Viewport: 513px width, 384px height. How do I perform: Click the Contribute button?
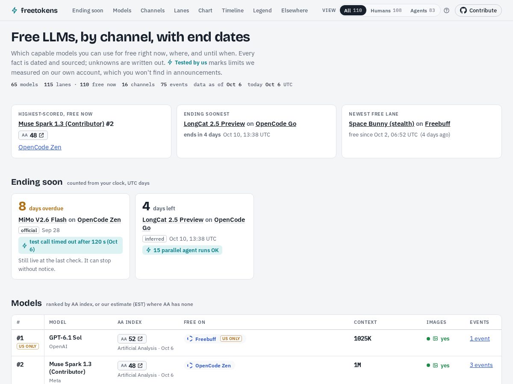(x=478, y=10)
